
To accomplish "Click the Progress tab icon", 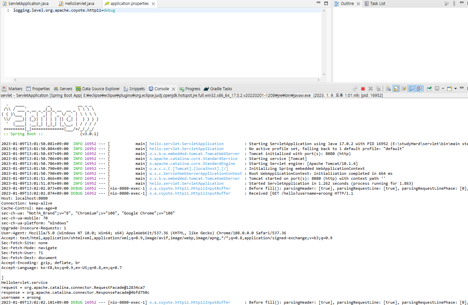I will point(182,89).
